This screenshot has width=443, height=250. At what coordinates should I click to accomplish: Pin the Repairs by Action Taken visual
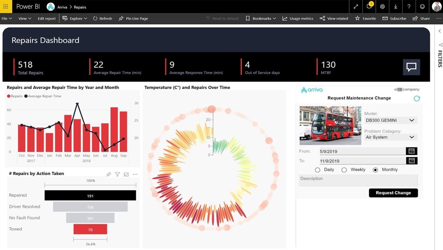pos(108,174)
